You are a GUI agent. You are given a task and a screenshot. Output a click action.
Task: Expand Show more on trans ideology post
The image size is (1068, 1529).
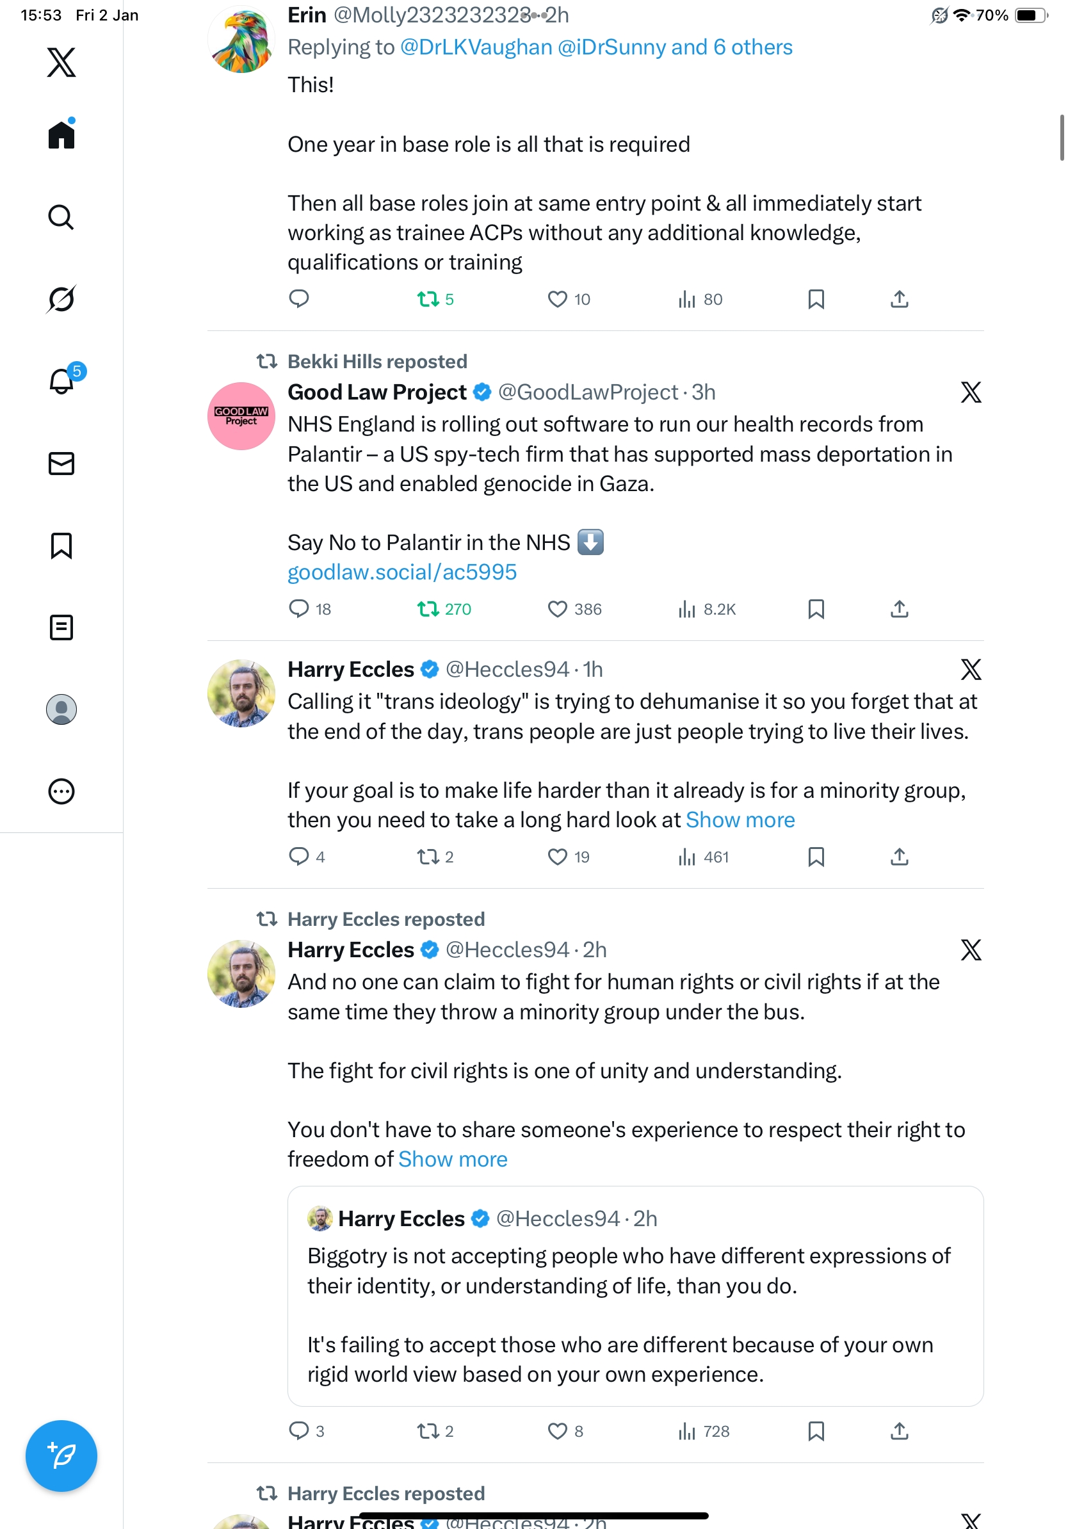(740, 820)
